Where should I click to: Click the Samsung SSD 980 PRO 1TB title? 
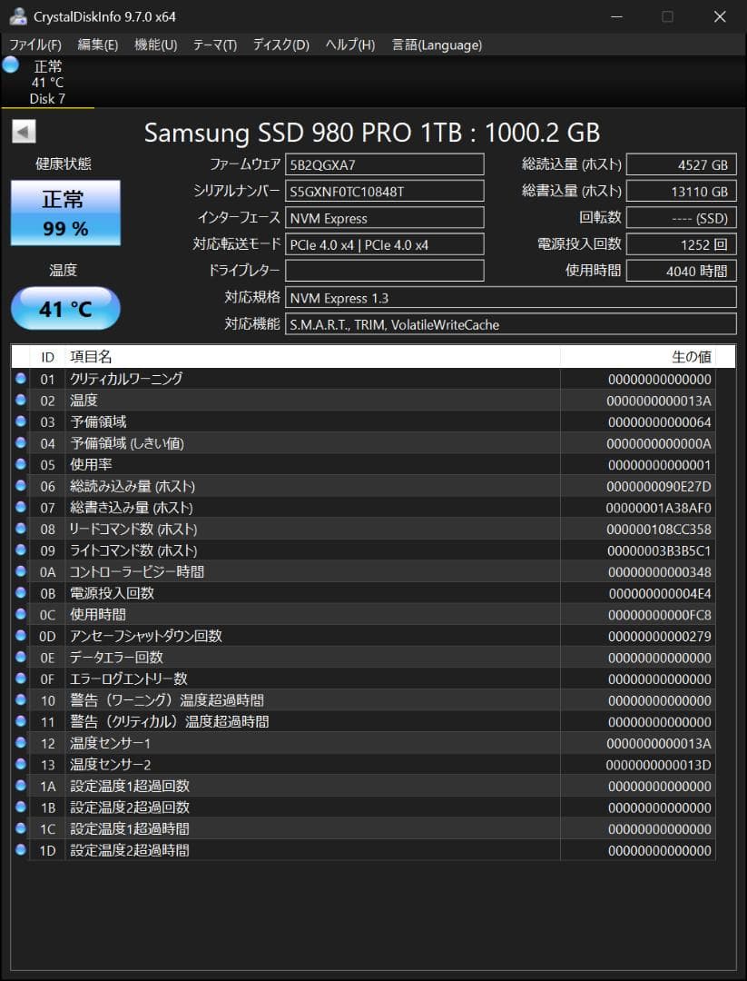372,133
